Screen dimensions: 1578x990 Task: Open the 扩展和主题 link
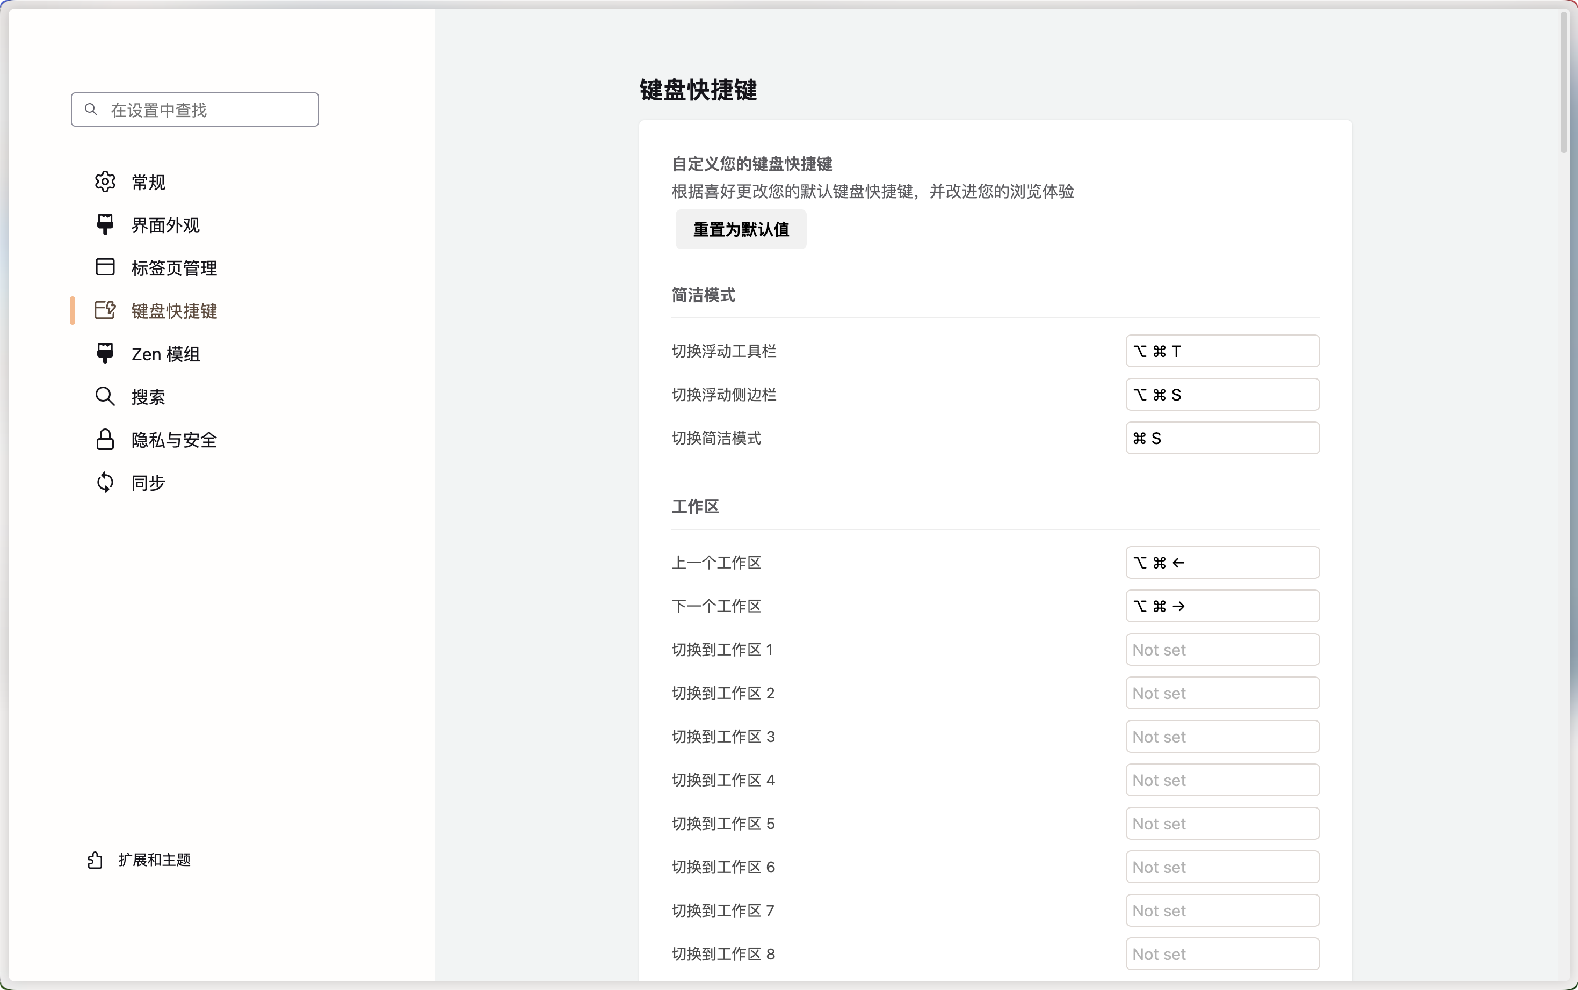pyautogui.click(x=154, y=860)
